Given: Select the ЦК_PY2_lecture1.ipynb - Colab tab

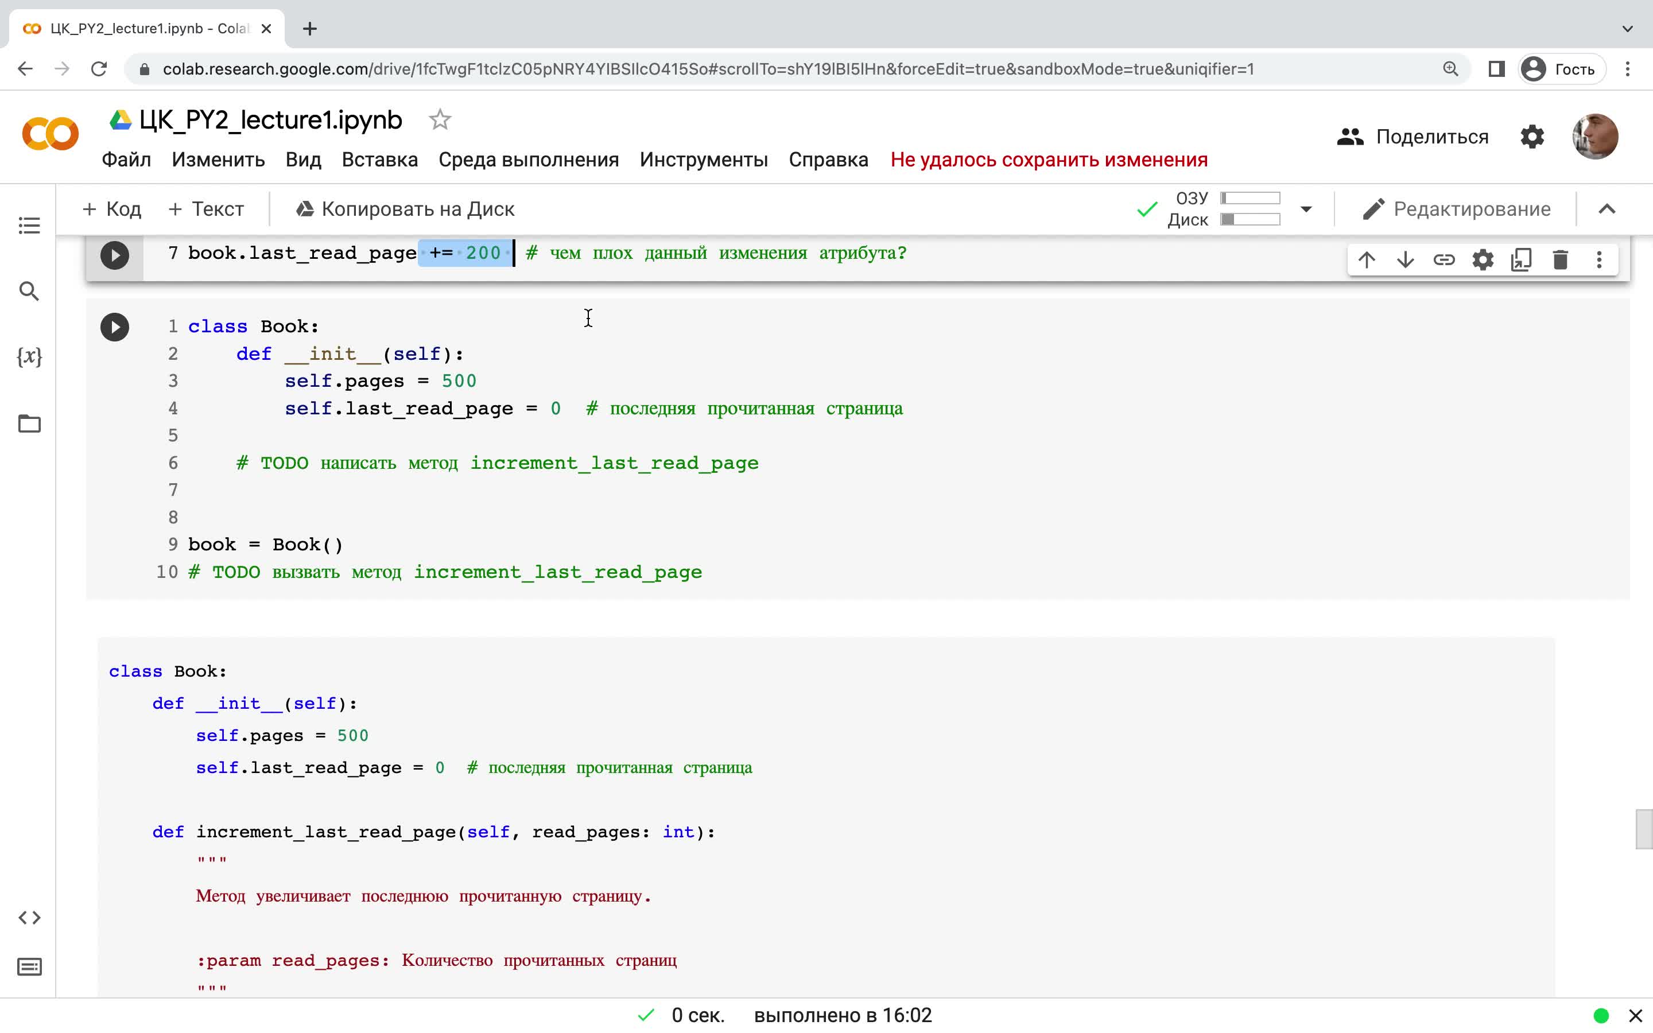Looking at the screenshot, I should point(147,29).
